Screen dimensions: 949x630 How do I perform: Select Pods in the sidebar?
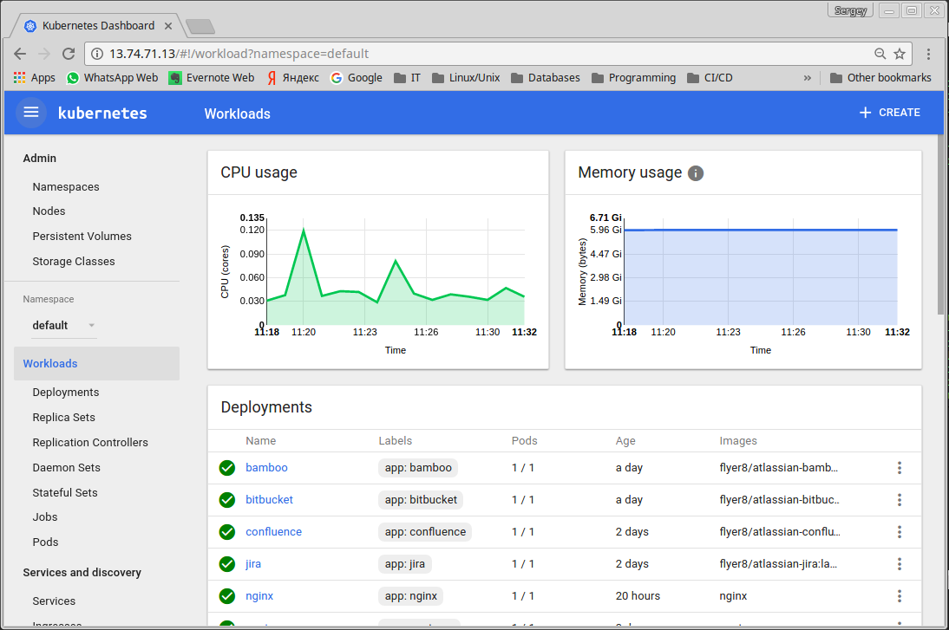(44, 542)
